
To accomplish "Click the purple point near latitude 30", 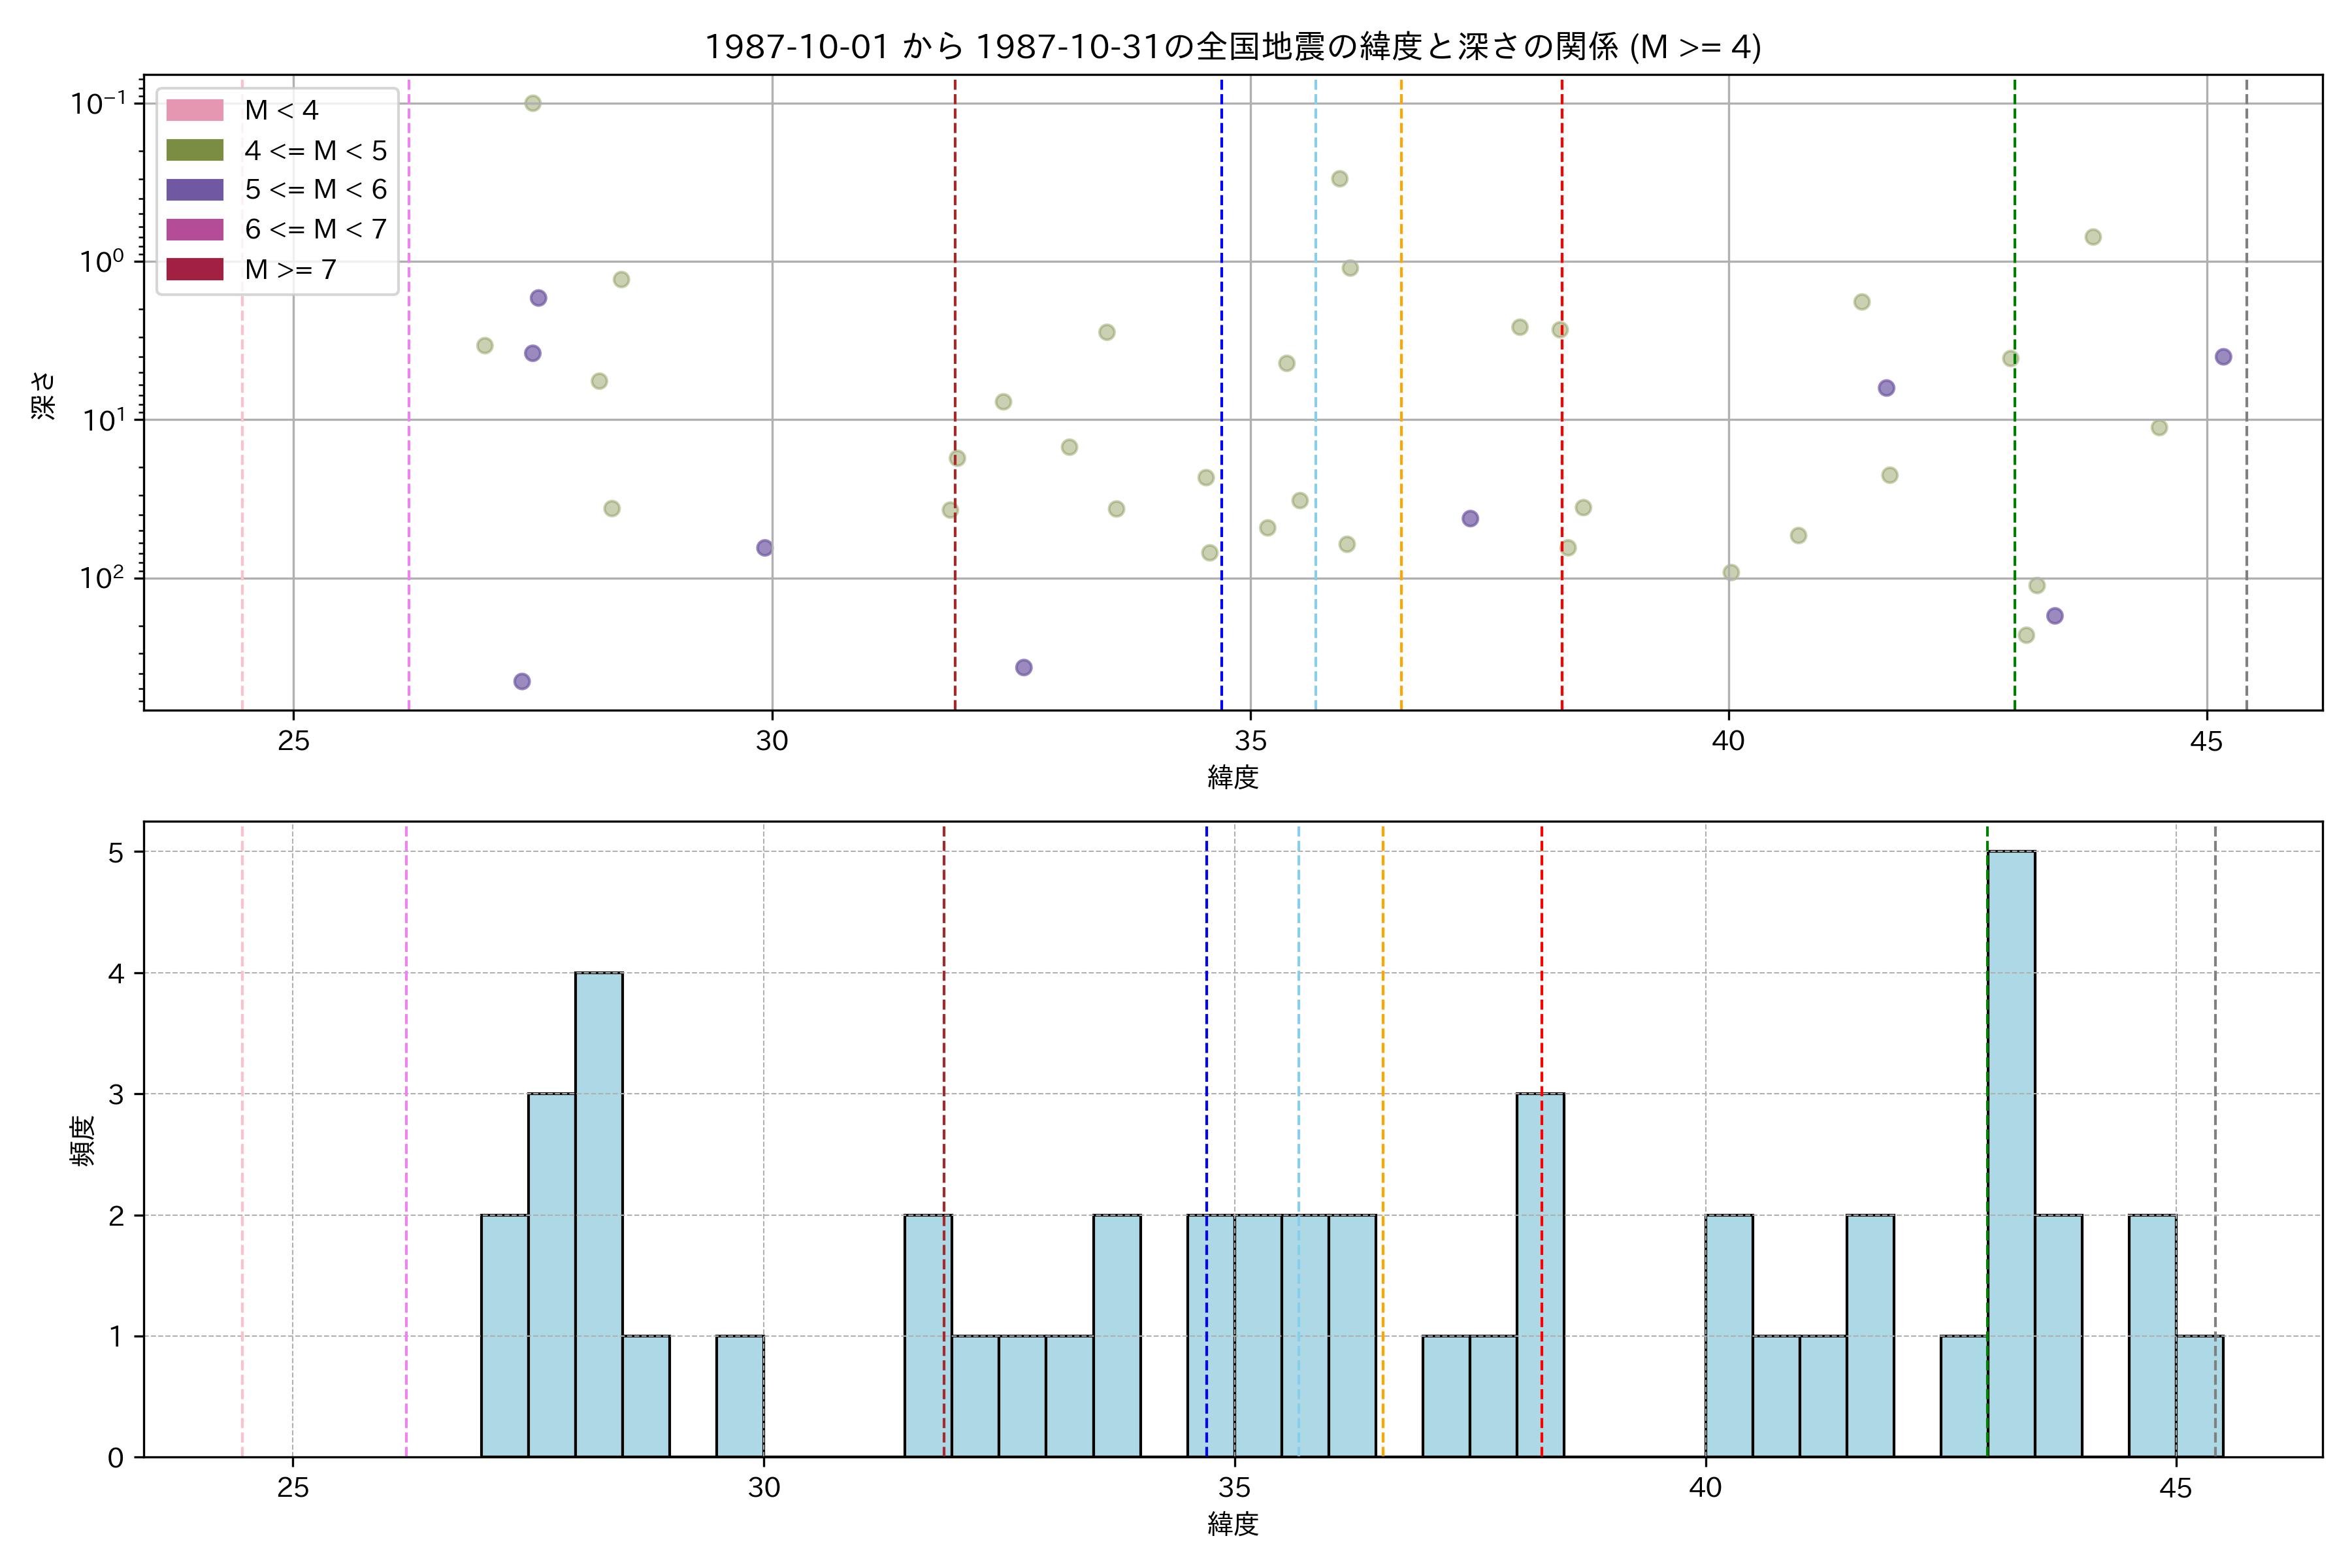I will [x=764, y=548].
